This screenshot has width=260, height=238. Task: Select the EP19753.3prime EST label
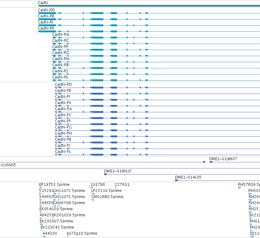(x=54, y=185)
